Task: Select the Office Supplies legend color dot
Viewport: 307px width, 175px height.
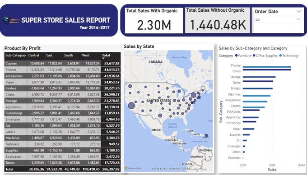Action: click(254, 55)
